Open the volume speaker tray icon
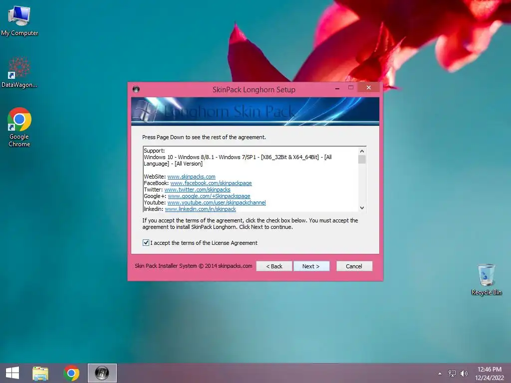511x383 pixels. 464,373
